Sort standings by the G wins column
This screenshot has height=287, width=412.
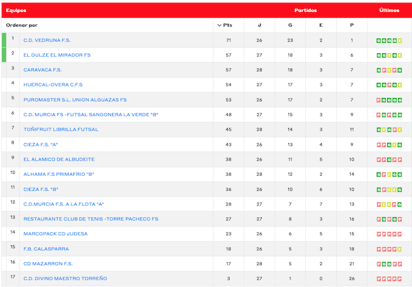coord(290,25)
